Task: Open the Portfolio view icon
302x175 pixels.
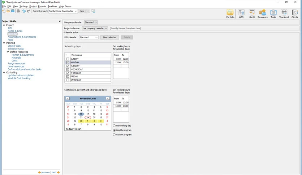Action: click(x=230, y=14)
